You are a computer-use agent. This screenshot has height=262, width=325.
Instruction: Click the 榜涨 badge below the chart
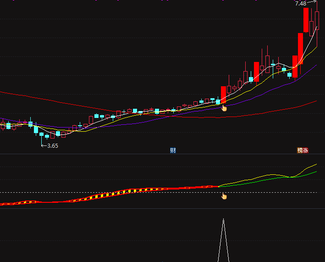point(303,151)
